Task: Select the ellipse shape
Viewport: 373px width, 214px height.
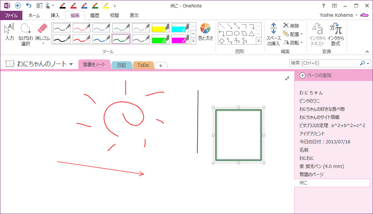Action: coord(237,34)
